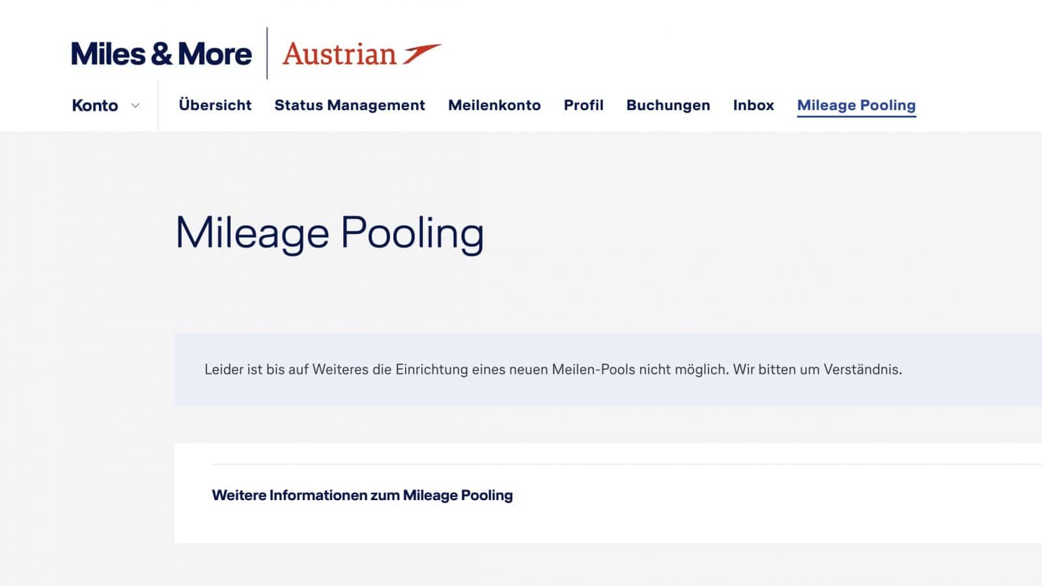Go to Status Management tab
The height and width of the screenshot is (586, 1042).
point(350,105)
